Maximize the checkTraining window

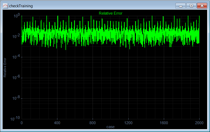click(x=191, y=6)
